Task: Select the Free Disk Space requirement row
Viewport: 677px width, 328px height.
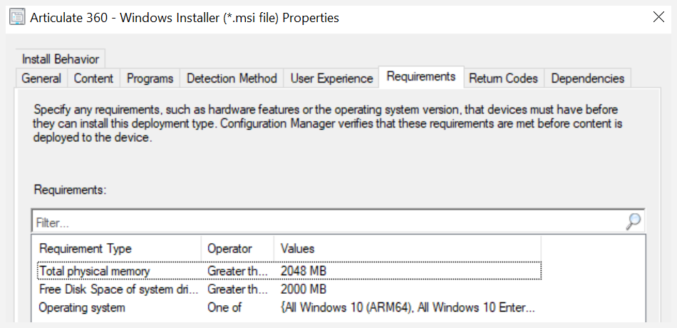Action: [289, 289]
